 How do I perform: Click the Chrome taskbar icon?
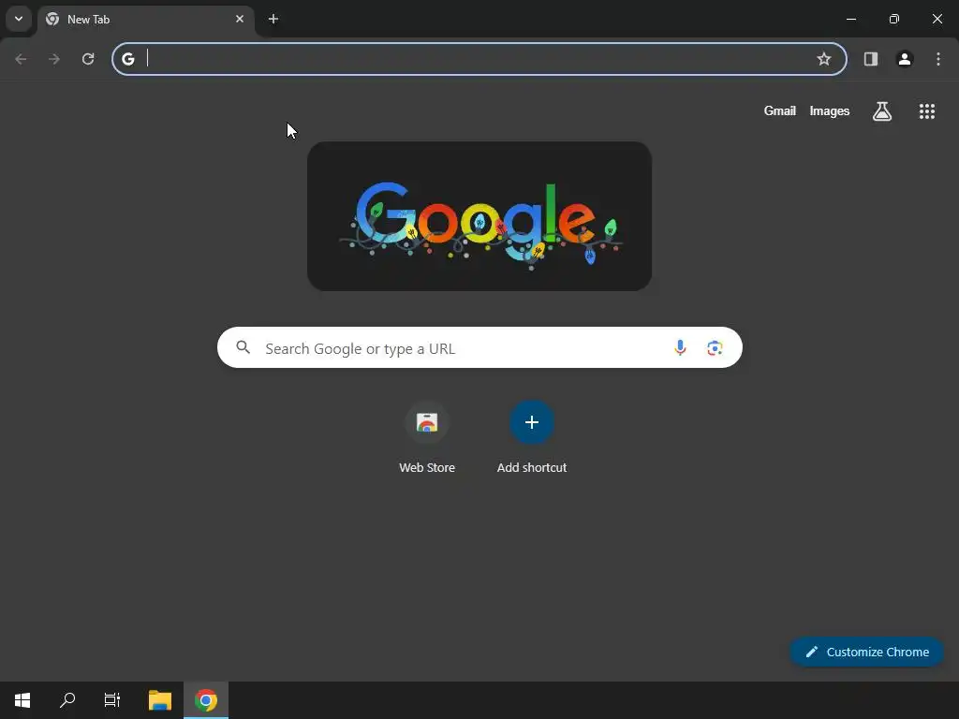pyautogui.click(x=206, y=700)
